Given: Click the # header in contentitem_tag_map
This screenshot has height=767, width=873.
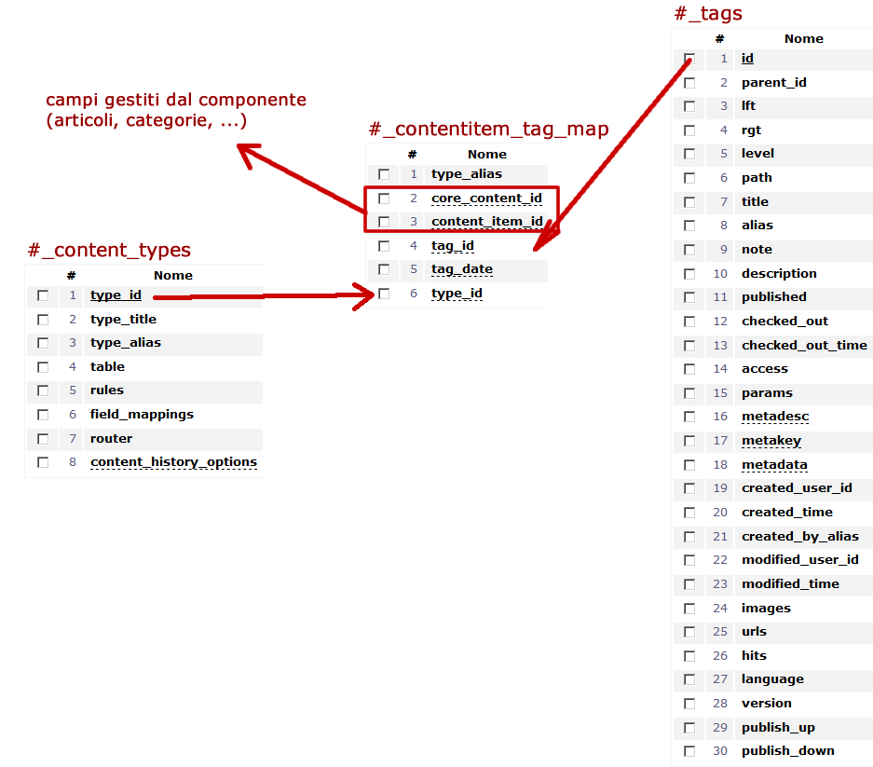Looking at the screenshot, I should (x=412, y=155).
